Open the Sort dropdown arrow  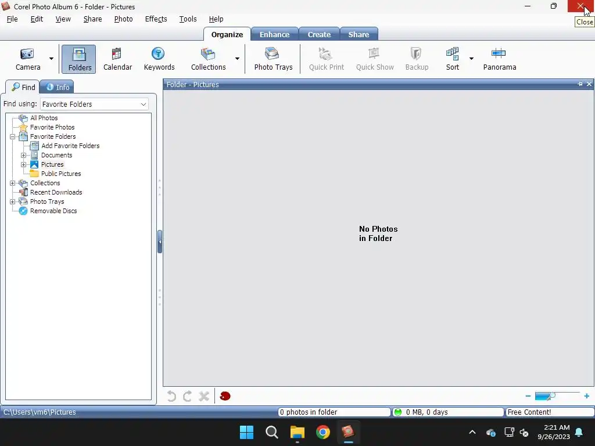[x=471, y=59]
